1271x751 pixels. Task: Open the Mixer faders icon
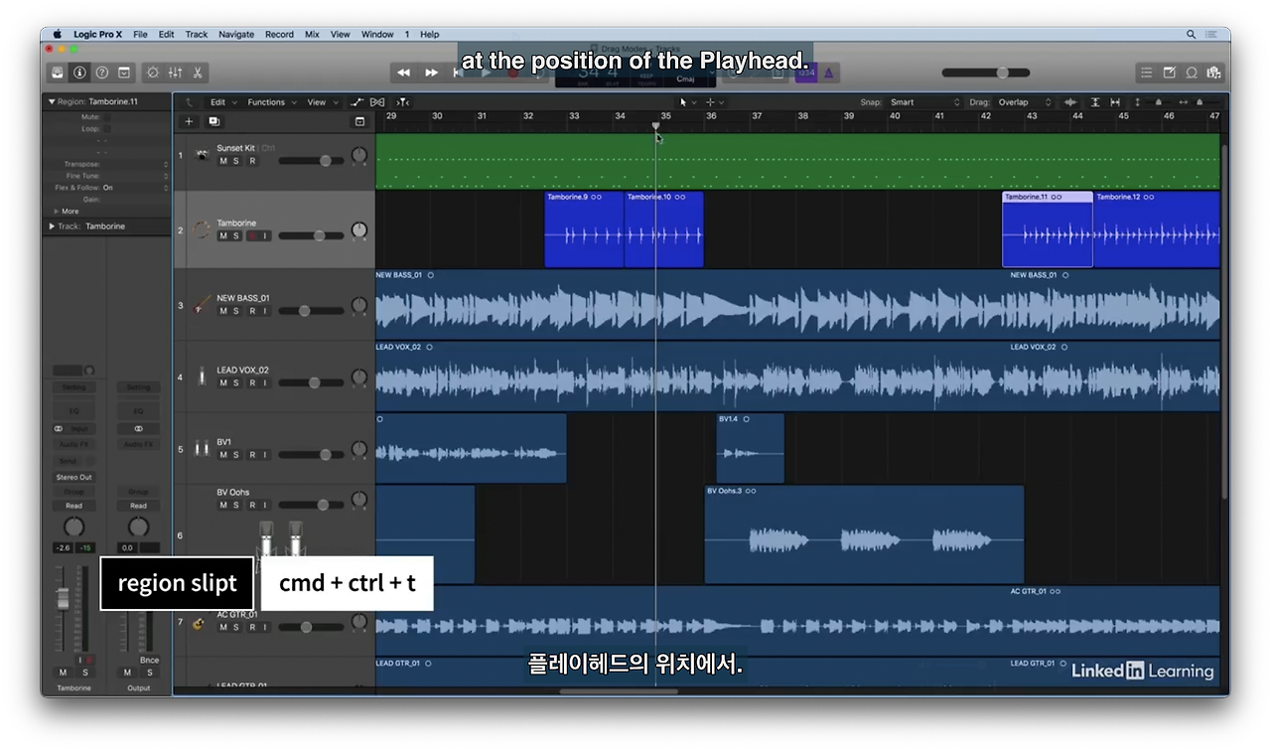[x=175, y=73]
